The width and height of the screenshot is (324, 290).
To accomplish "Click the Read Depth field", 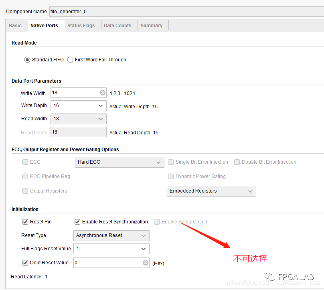I will [x=79, y=132].
